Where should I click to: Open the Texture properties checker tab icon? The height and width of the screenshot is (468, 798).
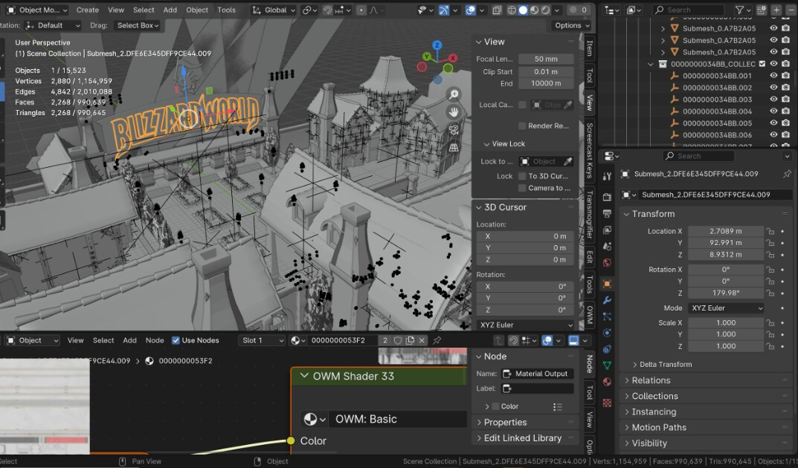pyautogui.click(x=607, y=403)
